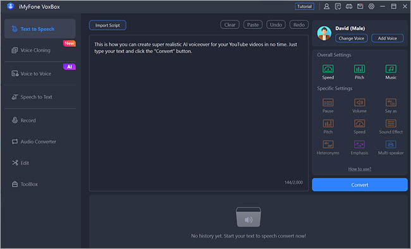Click the iMyFone VoxBox logo icon
Screen dimensions: 411x249
10,6
